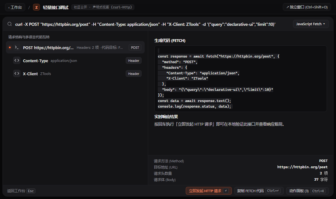
Task: Click the POST badge on request row
Action: click(x=135, y=48)
